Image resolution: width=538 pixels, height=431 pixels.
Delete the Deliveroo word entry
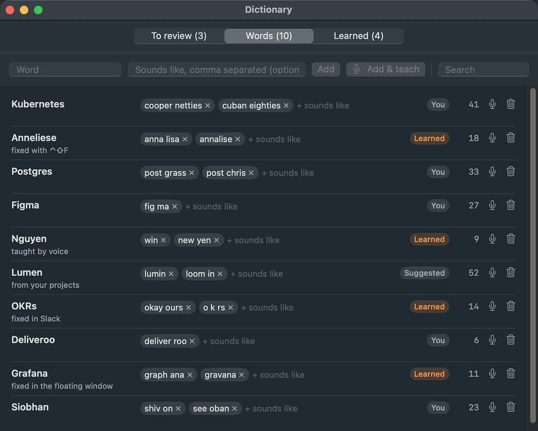[511, 340]
